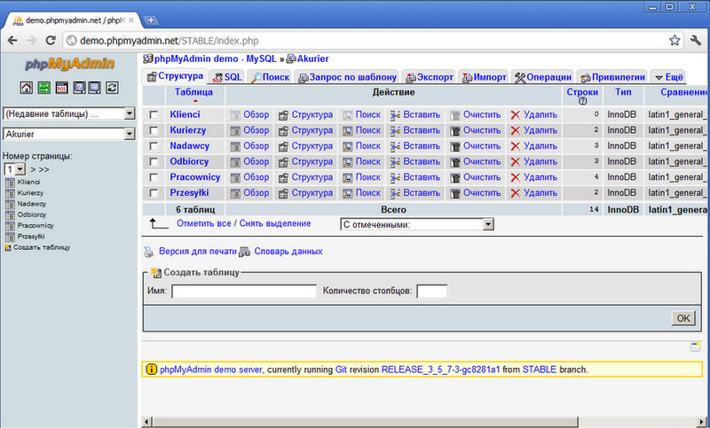Jump to last page with >> link

43,169
